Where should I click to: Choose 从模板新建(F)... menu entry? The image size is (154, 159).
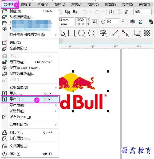point(30,17)
